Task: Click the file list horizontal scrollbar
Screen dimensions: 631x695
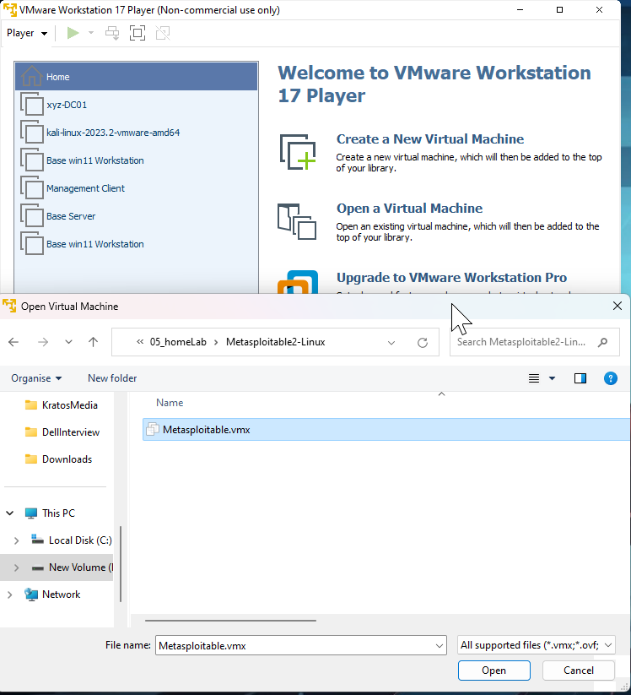Action: pos(230,621)
